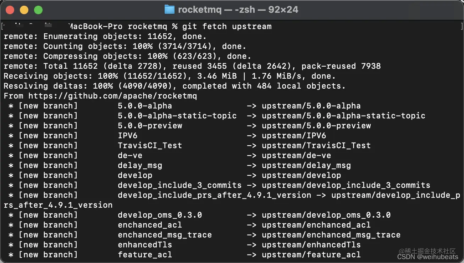The height and width of the screenshot is (263, 464).
Task: Click the window title "rocketmq — -zsh — 92×24"
Action: [x=238, y=10]
